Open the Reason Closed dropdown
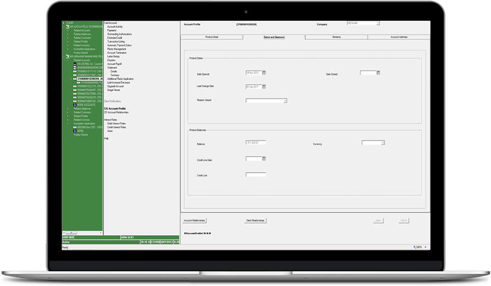Viewport: 491px width, 286px height. pos(285,101)
